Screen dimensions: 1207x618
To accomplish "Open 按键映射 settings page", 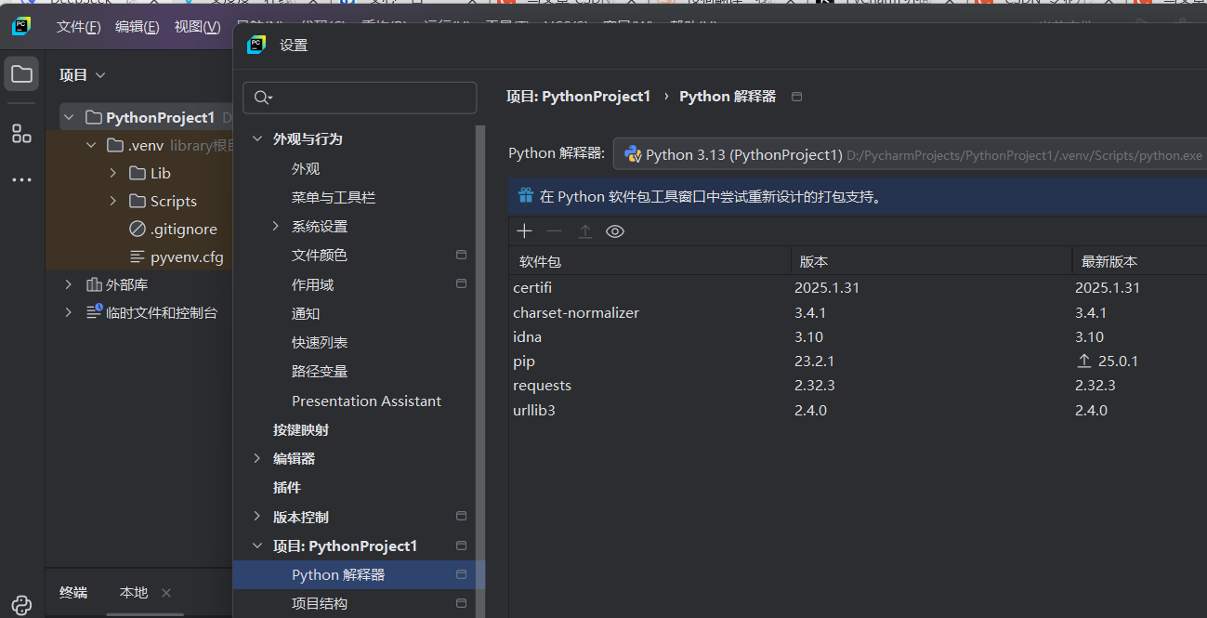I will (300, 429).
